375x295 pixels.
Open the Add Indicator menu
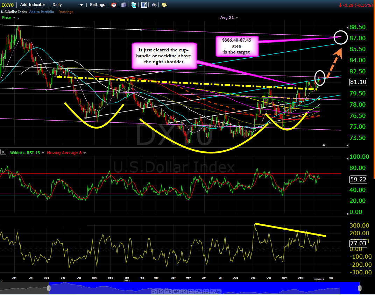(x=33, y=5)
